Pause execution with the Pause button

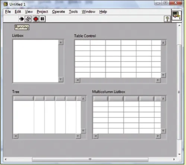click(x=42, y=19)
